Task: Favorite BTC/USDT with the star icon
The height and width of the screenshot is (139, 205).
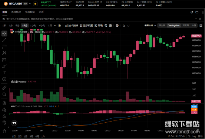Action: pyautogui.click(x=35, y=4)
